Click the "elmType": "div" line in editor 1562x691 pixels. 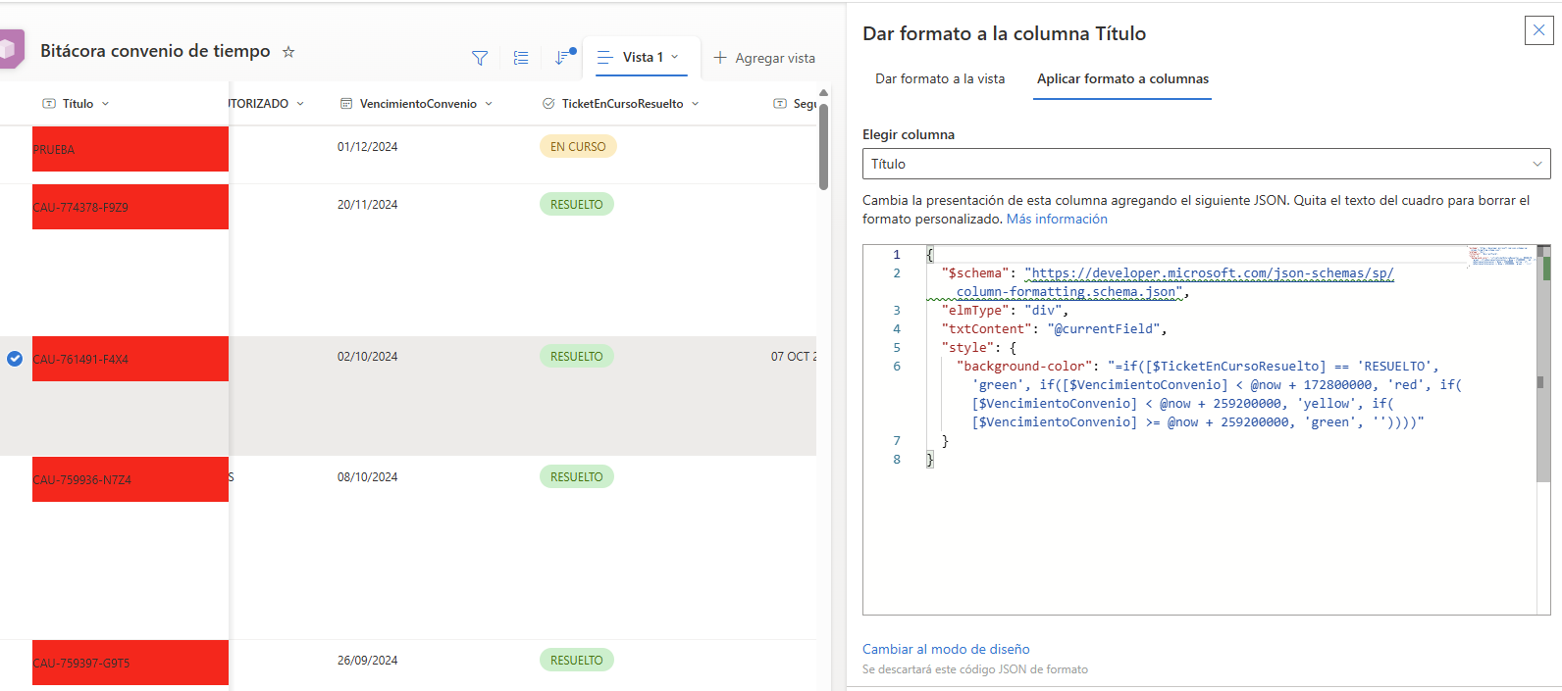1005,311
